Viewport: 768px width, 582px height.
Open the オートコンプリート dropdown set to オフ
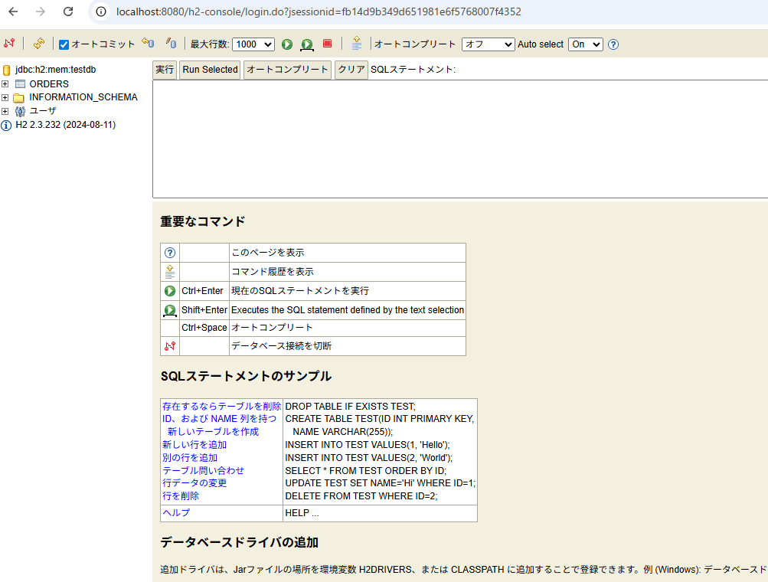[x=488, y=44]
